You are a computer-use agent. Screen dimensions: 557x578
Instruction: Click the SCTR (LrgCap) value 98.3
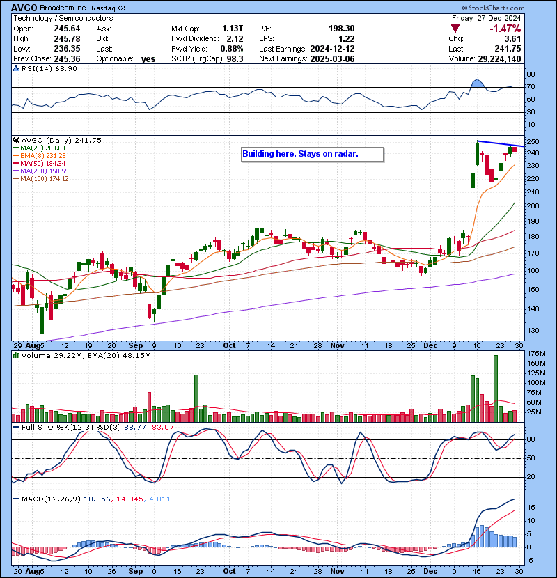235,59
